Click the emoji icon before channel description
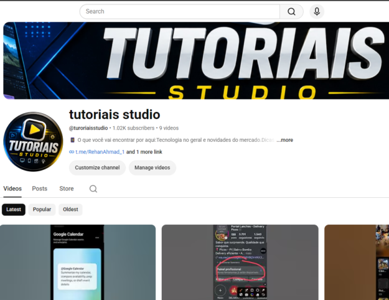This screenshot has width=389, height=300. (x=72, y=140)
